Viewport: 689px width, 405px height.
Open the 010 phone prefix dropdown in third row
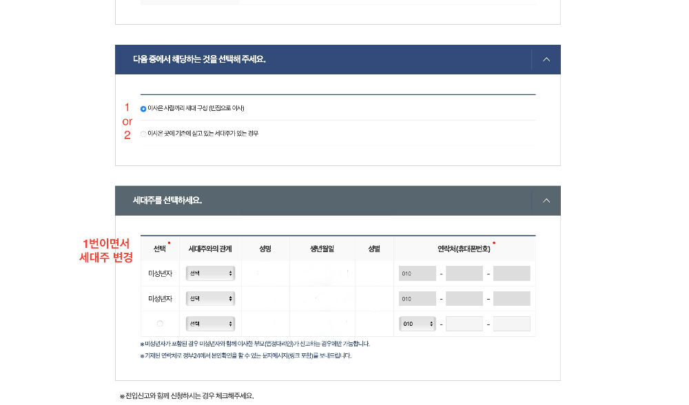pyautogui.click(x=417, y=324)
